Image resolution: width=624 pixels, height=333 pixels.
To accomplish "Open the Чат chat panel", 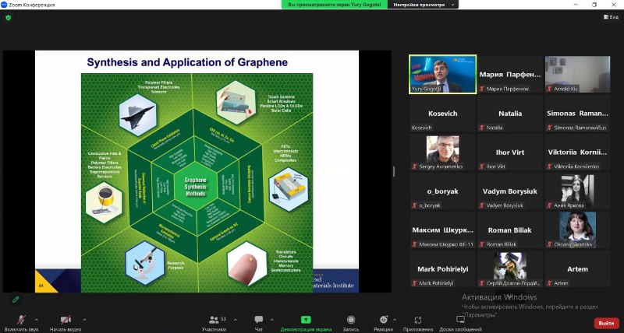I will [x=259, y=322].
